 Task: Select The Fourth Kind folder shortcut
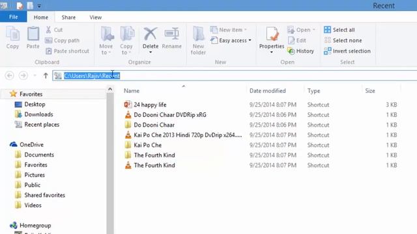point(149,155)
